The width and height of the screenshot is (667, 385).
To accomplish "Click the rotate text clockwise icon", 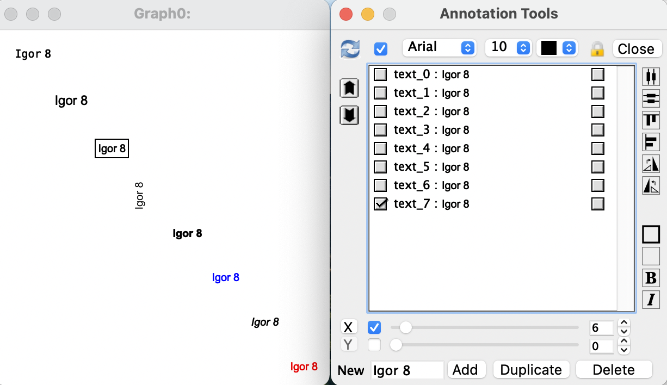I will coord(651,163).
